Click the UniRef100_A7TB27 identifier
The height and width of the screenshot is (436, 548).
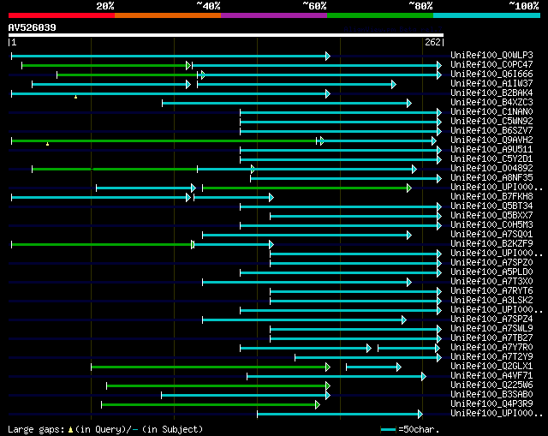tap(491, 338)
